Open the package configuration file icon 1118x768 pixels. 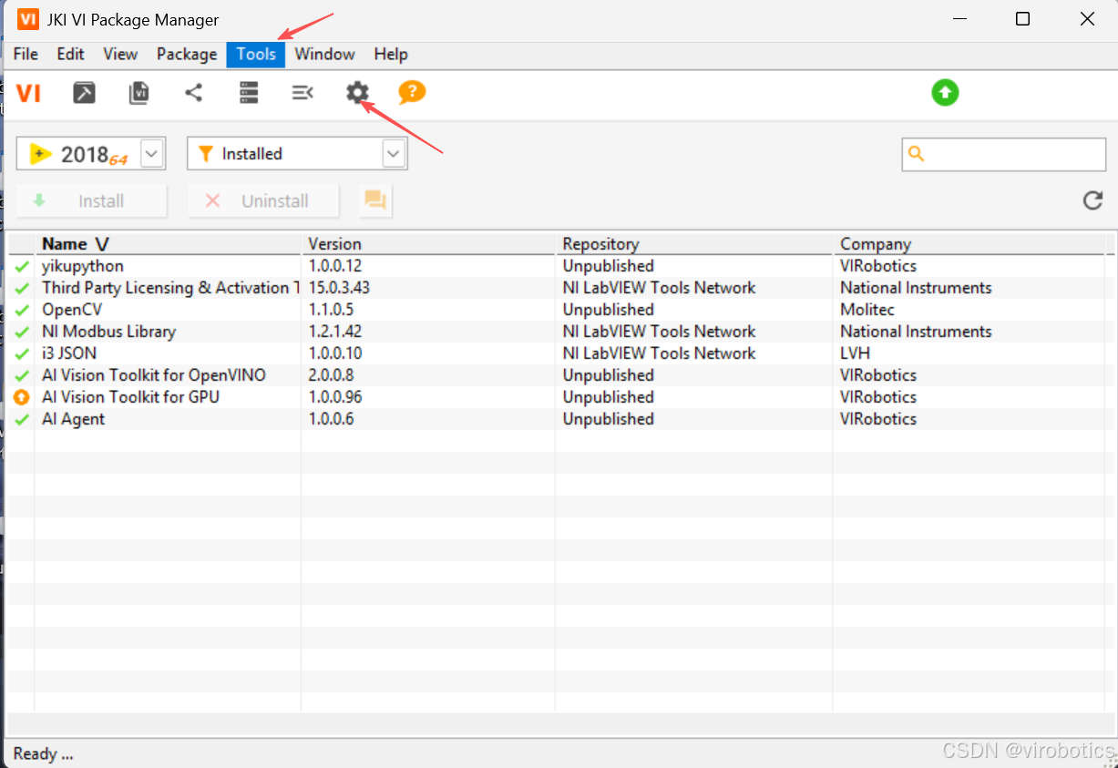pos(138,93)
